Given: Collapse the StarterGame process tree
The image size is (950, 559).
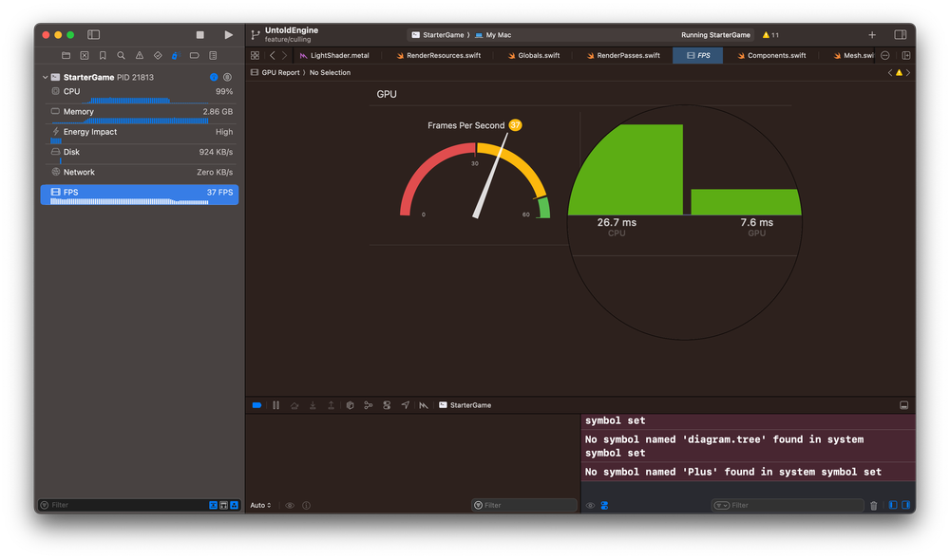Looking at the screenshot, I should pos(45,78).
